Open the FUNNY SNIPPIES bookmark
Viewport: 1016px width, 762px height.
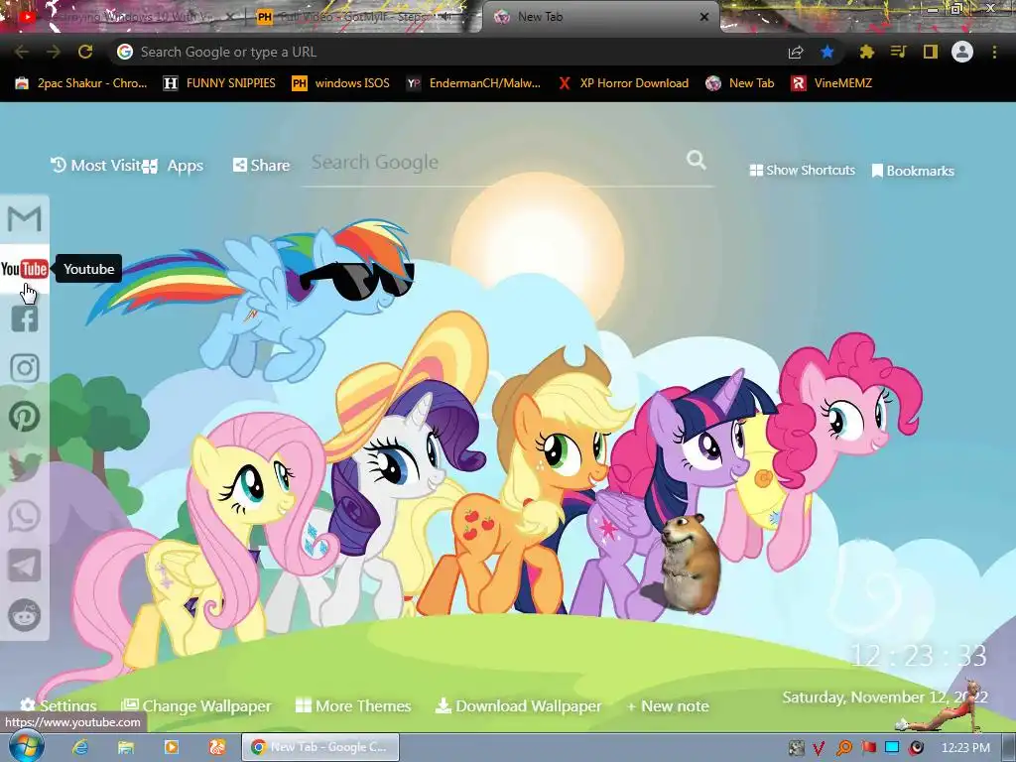tap(219, 83)
